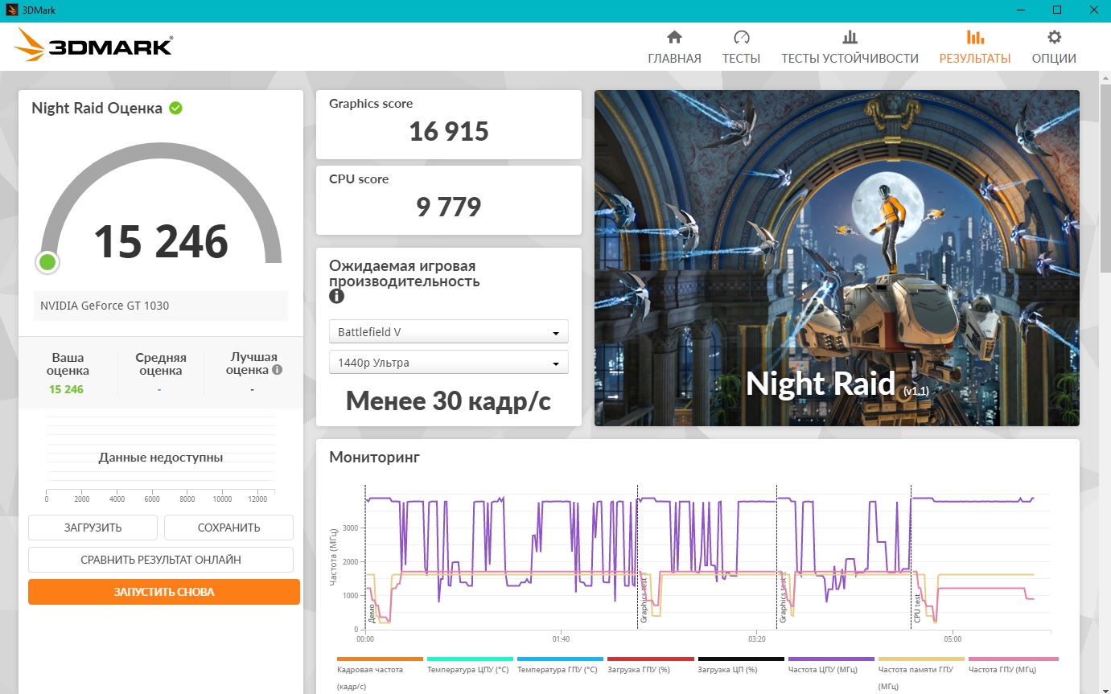Viewport: 1111px width, 694px height.
Task: Click the Данные недоступны message
Action: (x=161, y=458)
